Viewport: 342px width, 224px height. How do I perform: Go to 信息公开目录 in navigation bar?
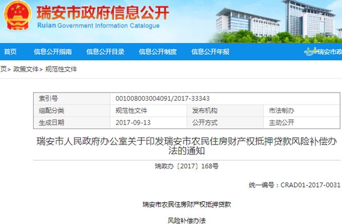point(105,52)
